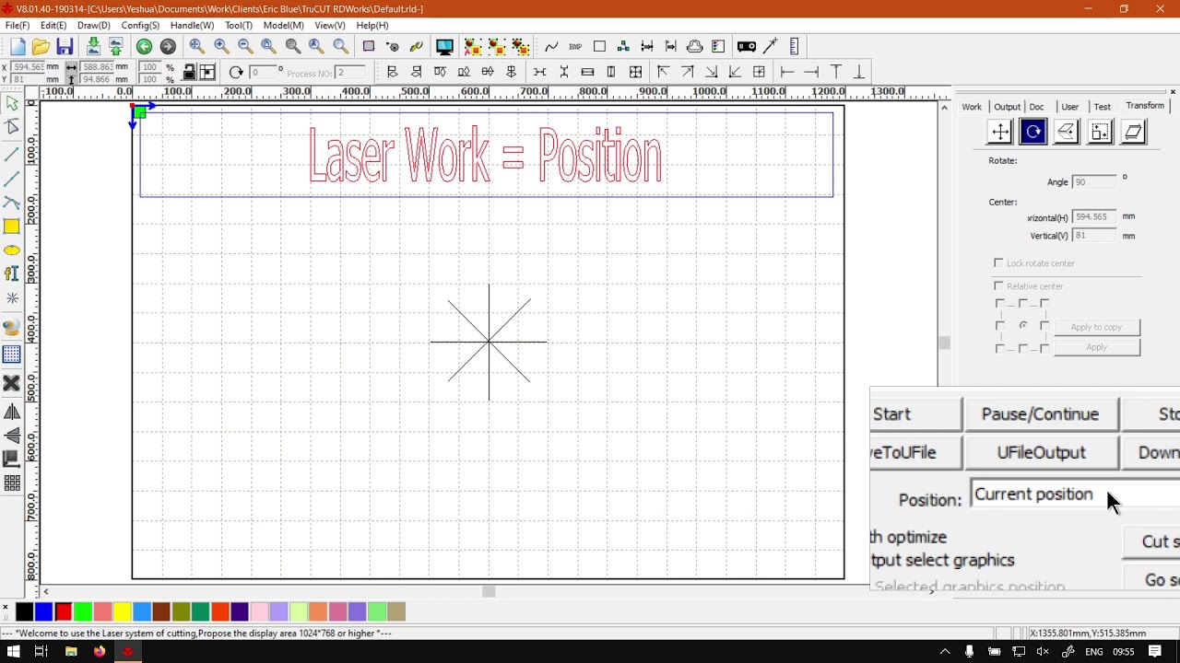Open the Position dropdown showing Current position
Image resolution: width=1180 pixels, height=663 pixels.
pos(1075,494)
